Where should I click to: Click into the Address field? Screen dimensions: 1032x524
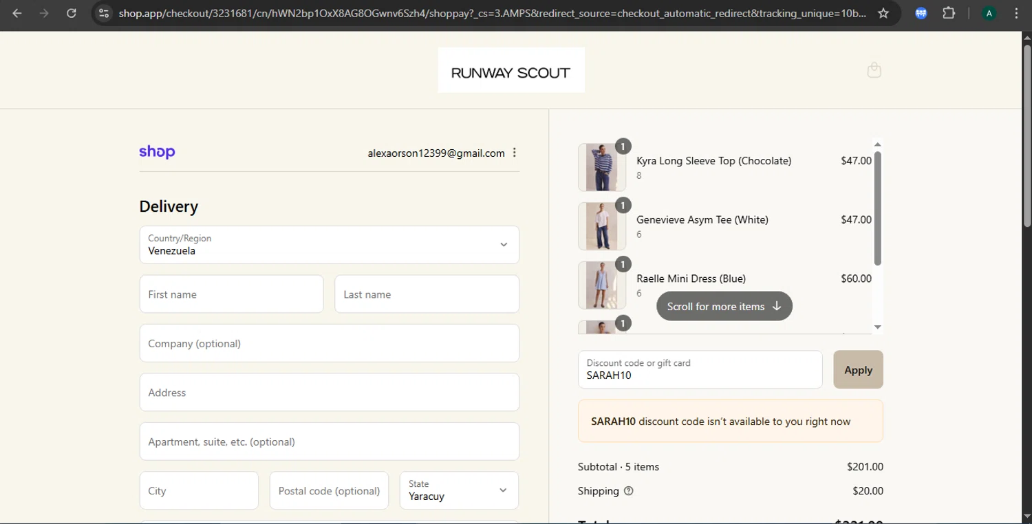[330, 393]
